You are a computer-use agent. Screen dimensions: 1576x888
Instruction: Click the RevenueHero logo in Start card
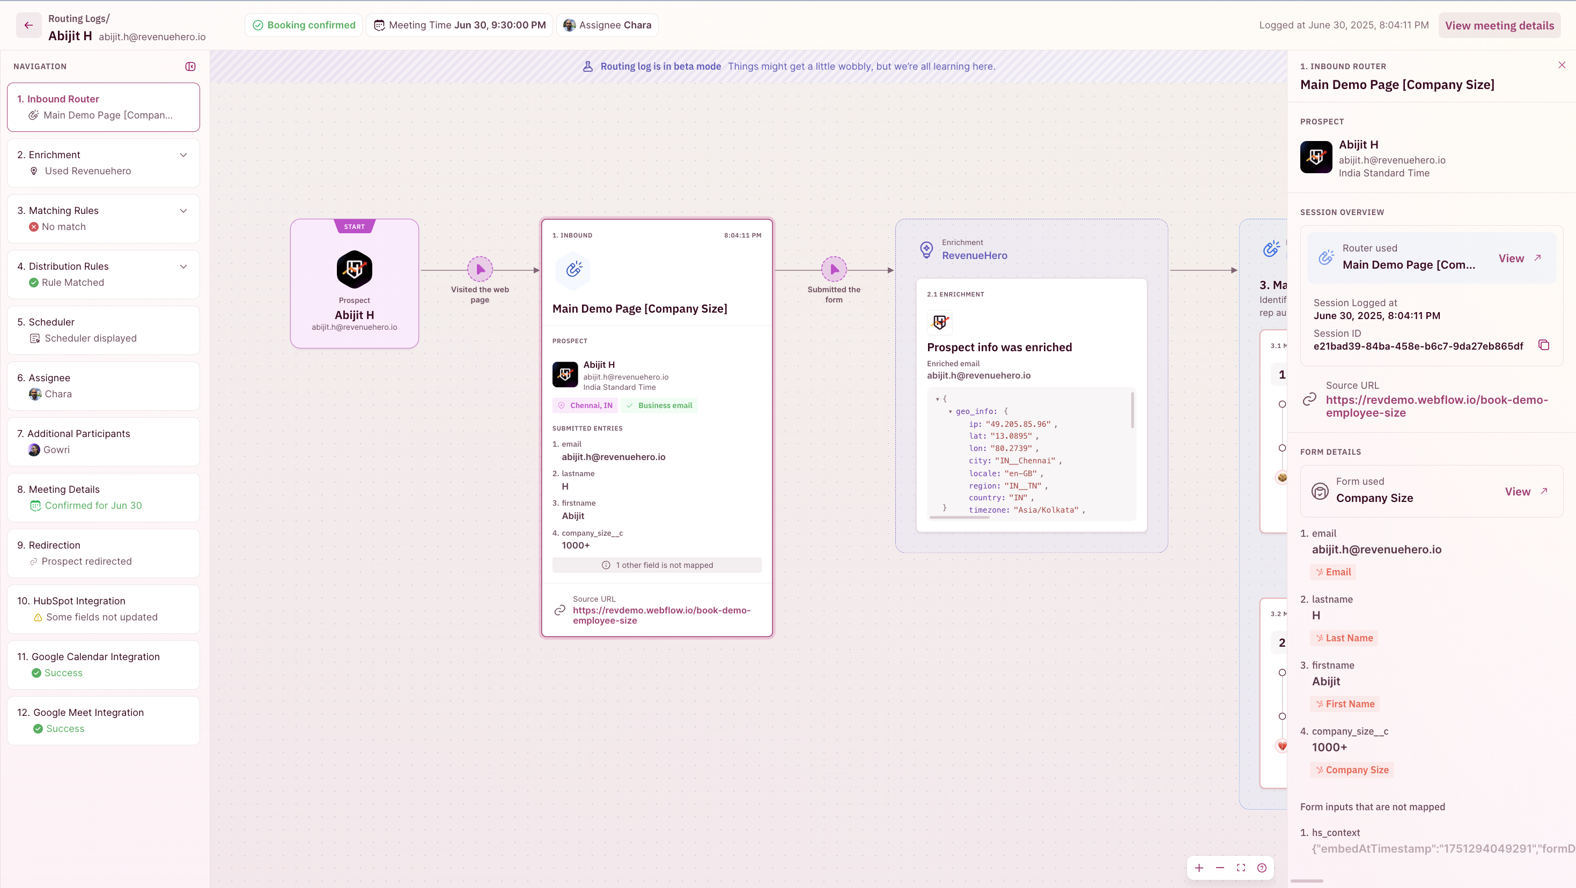[354, 269]
